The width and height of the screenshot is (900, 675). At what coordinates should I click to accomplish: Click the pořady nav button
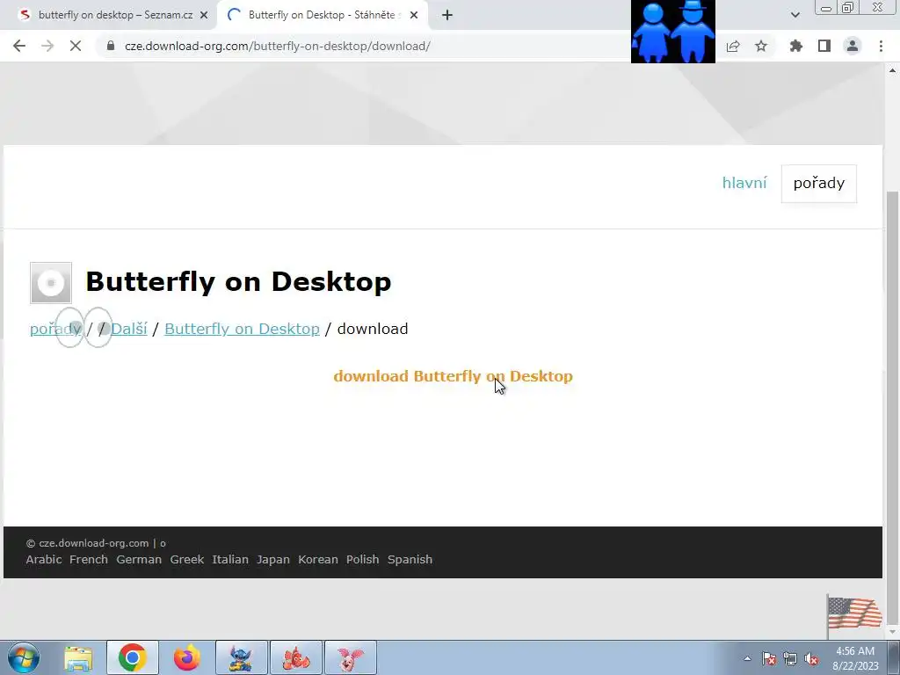pos(819,184)
